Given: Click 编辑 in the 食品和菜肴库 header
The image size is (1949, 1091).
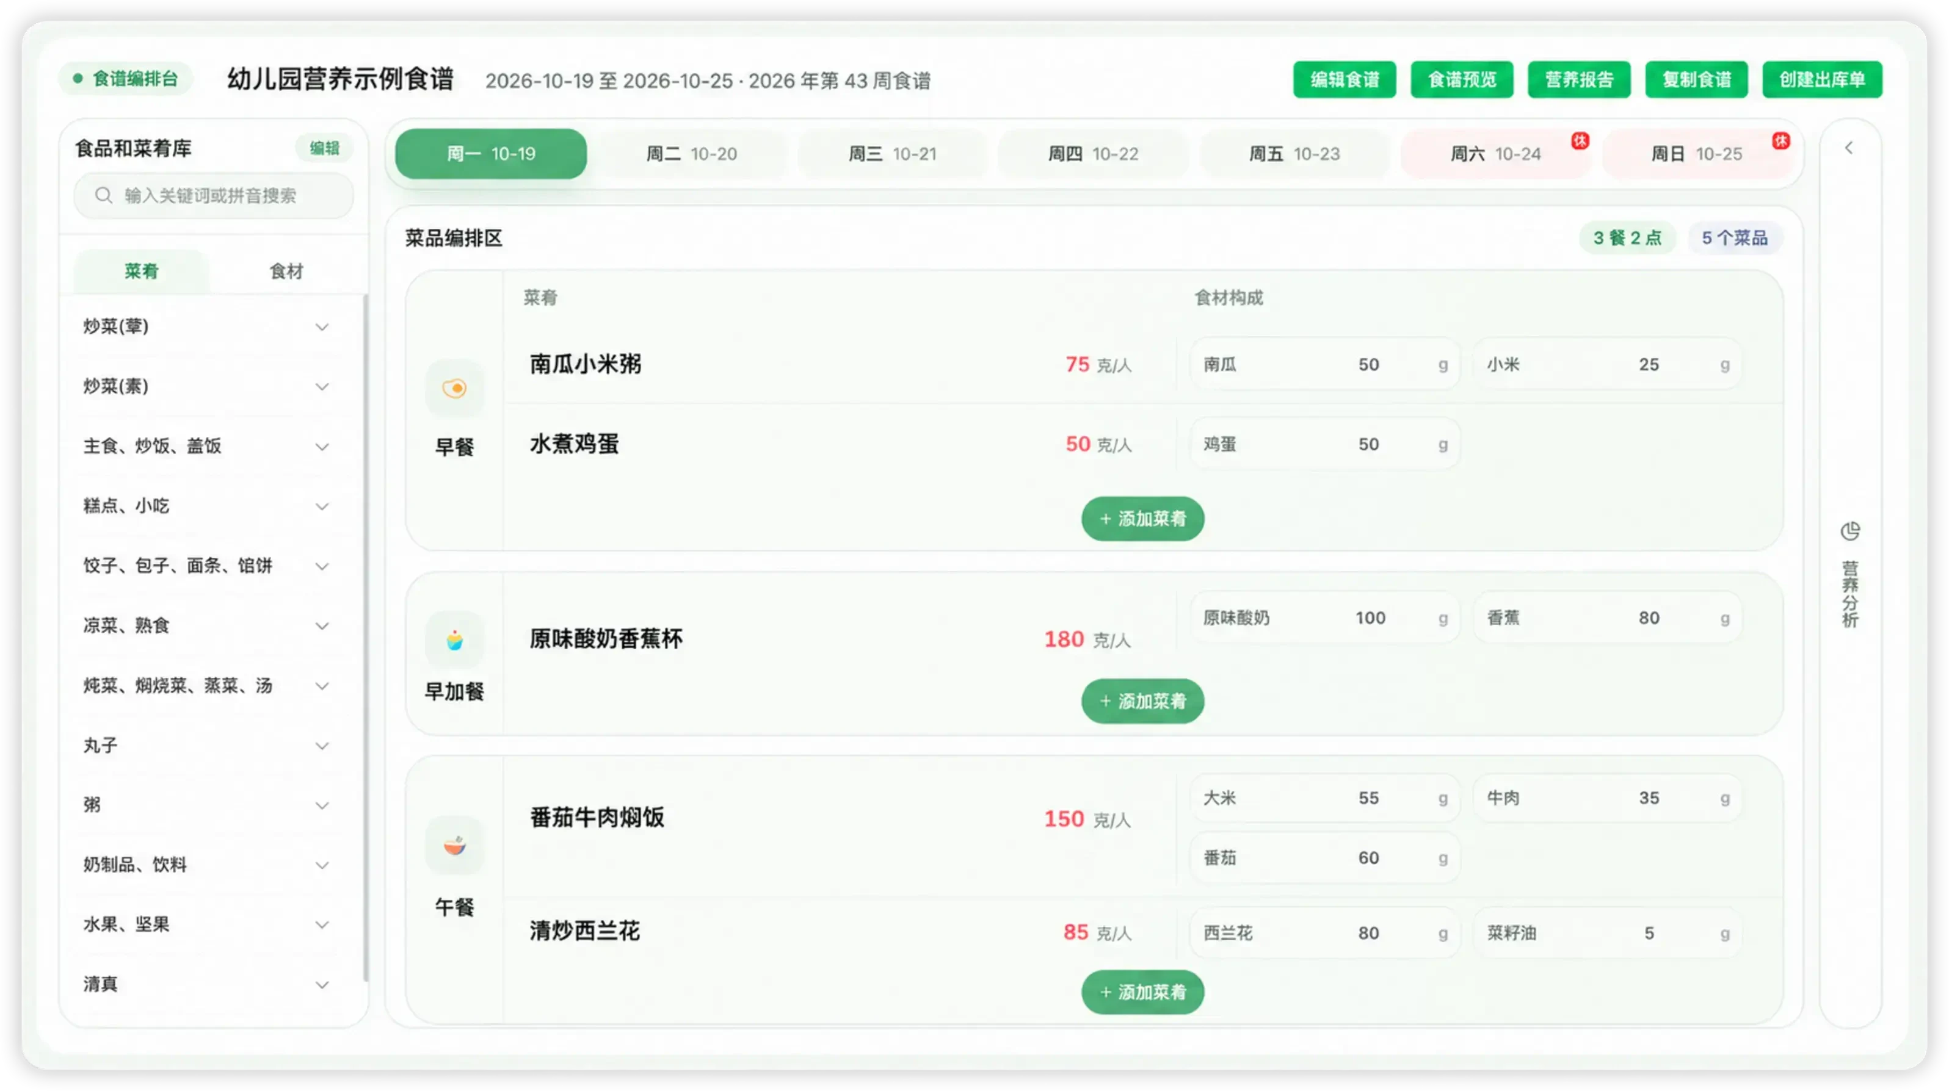Looking at the screenshot, I should point(325,148).
